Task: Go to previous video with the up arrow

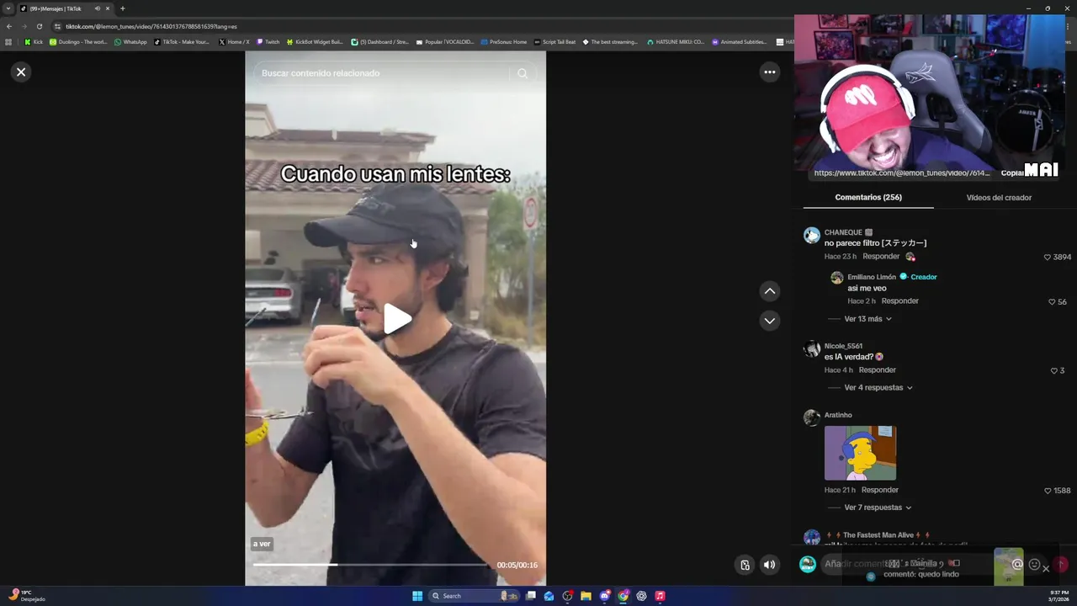Action: pyautogui.click(x=769, y=291)
